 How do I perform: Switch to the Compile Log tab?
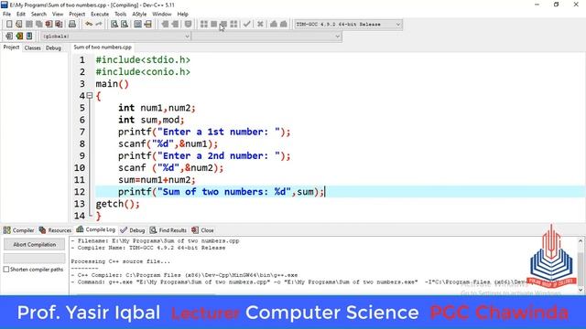[96, 229]
